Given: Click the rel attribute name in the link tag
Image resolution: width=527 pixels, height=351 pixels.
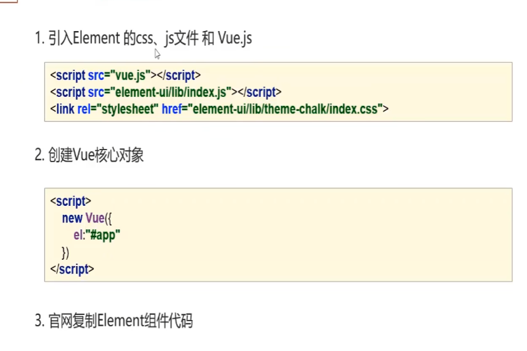Looking at the screenshot, I should pos(84,109).
